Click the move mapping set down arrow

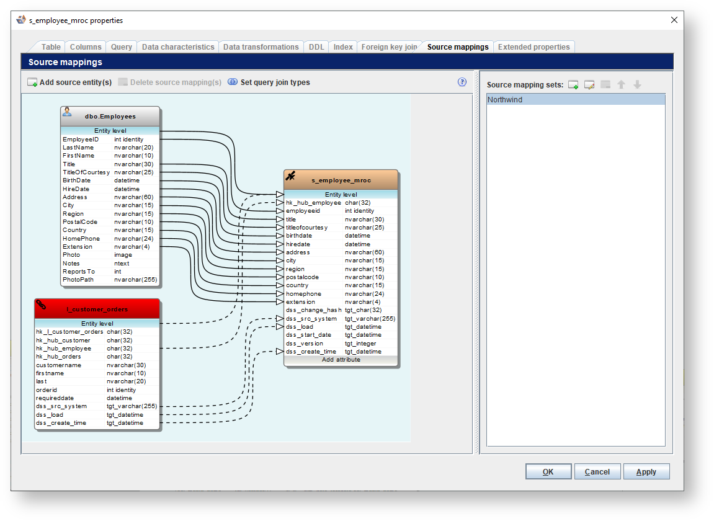[637, 85]
